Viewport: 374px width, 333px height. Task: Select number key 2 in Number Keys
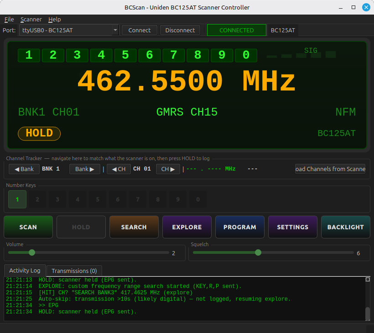[x=37, y=199]
